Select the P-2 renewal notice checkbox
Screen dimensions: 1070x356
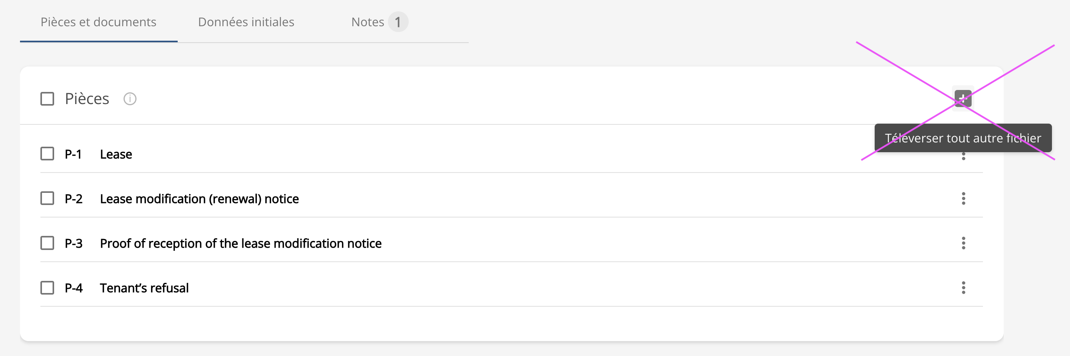47,198
